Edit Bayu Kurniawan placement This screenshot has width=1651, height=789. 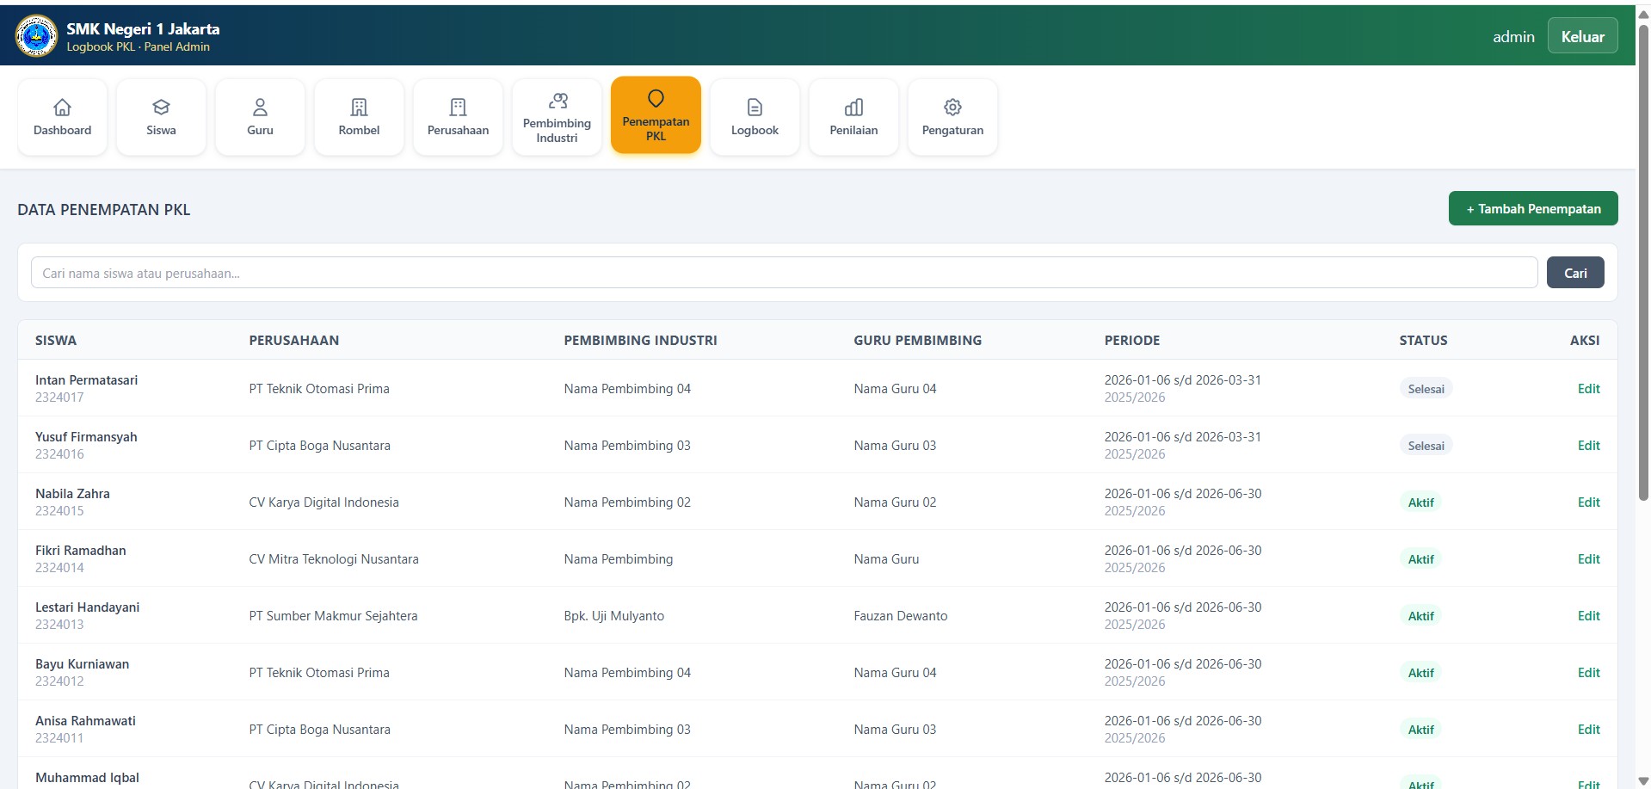[1588, 672]
